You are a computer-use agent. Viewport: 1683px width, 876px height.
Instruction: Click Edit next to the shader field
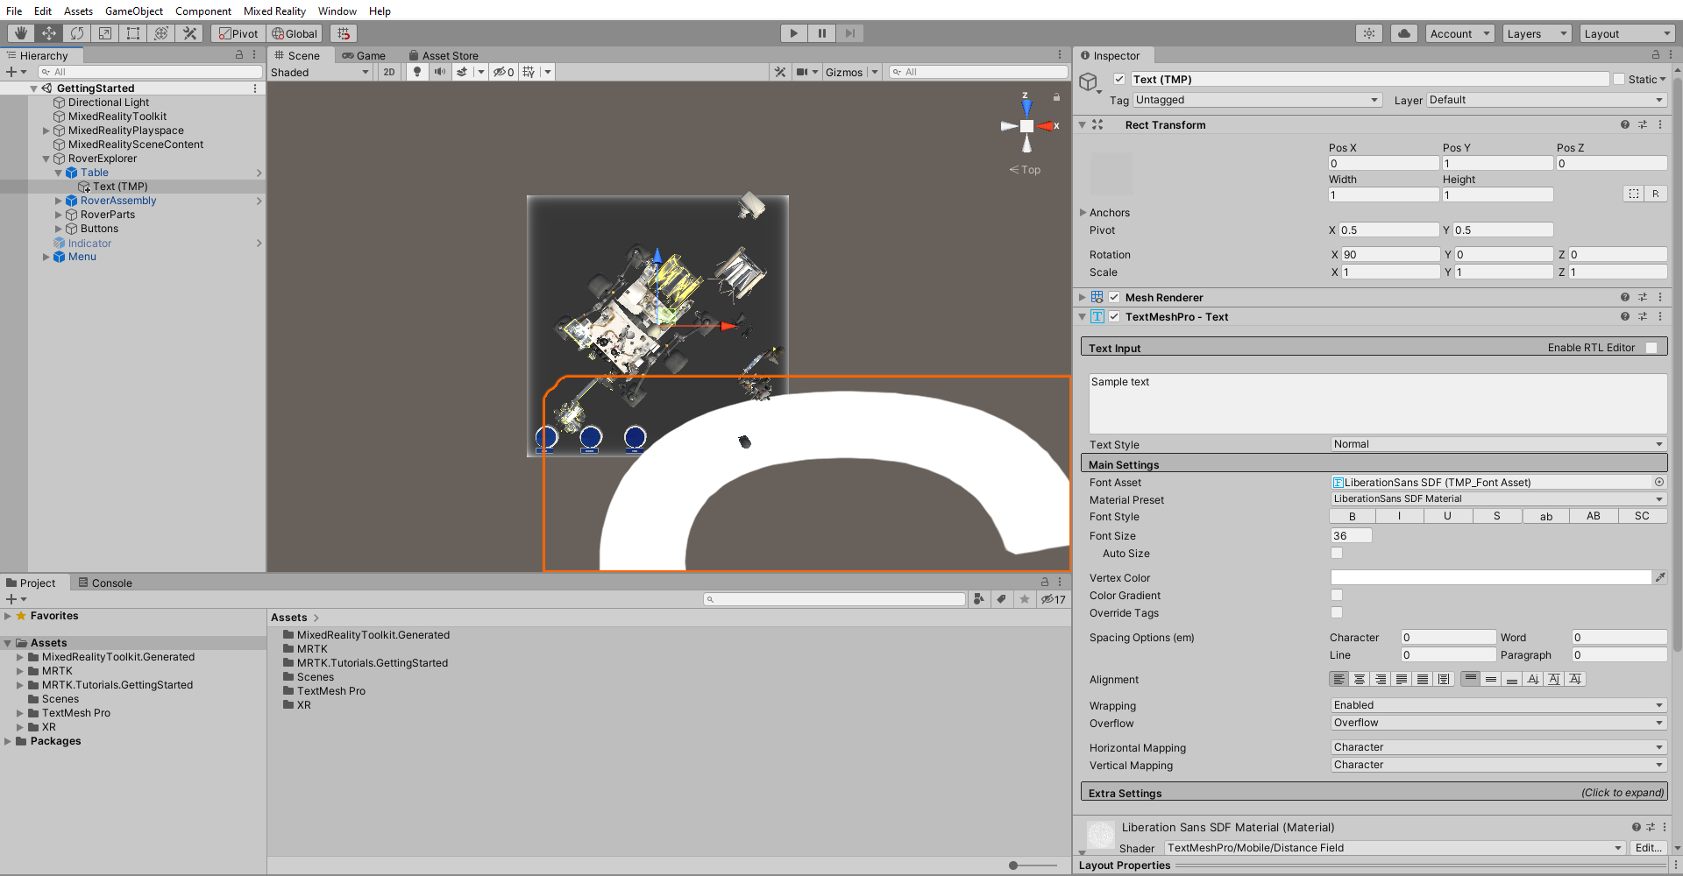[1647, 847]
